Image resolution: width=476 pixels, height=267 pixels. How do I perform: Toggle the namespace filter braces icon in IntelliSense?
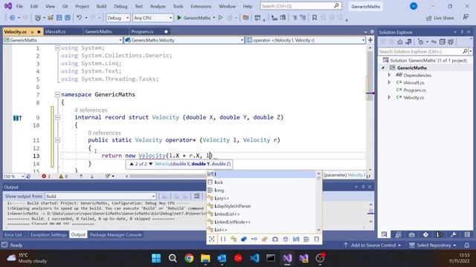(x=223, y=239)
